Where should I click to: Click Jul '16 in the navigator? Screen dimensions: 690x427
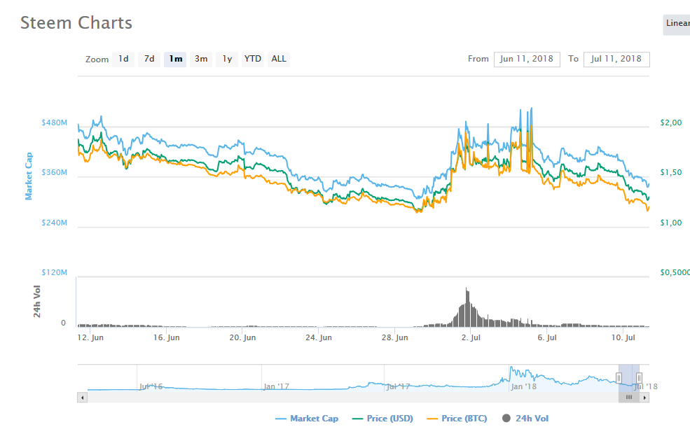(x=151, y=386)
